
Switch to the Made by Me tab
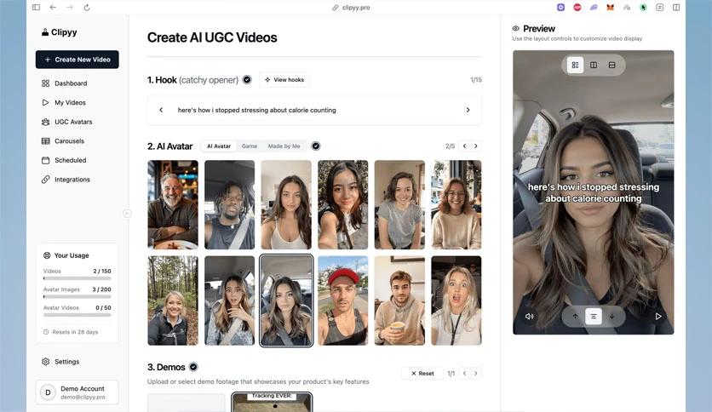284,146
